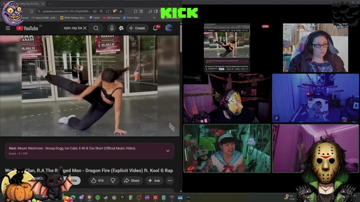Image resolution: width=360 pixels, height=202 pixels.
Task: Open Discord from the taskbar
Action: pyautogui.click(x=81, y=198)
